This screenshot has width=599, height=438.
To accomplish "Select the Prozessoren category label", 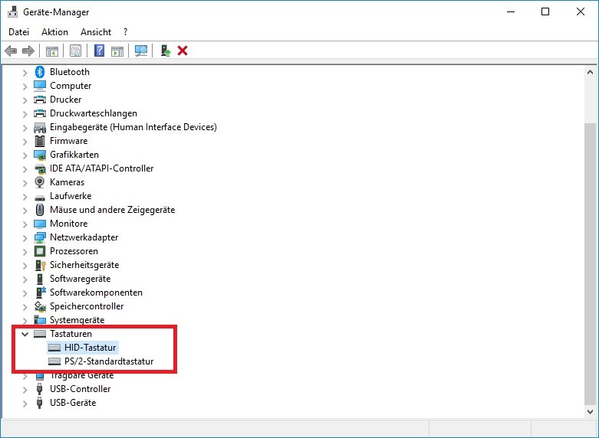I will pos(74,251).
